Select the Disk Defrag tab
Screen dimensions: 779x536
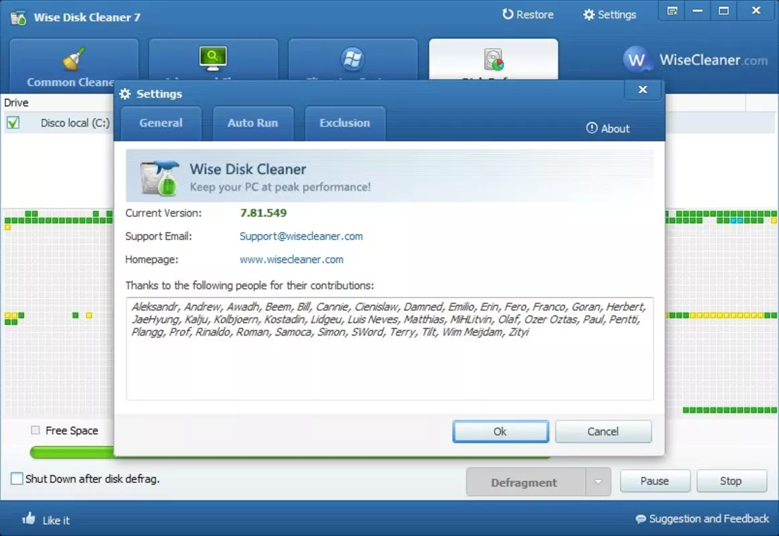[493, 60]
